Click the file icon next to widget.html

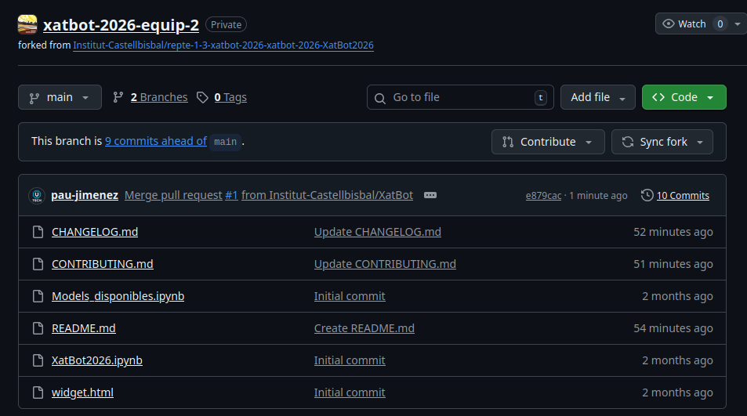(37, 392)
